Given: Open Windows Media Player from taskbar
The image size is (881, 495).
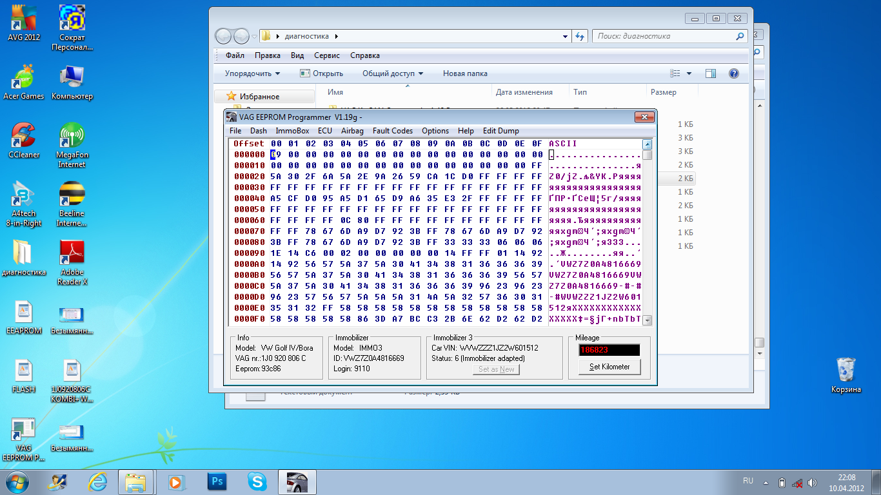Looking at the screenshot, I should click(x=175, y=481).
